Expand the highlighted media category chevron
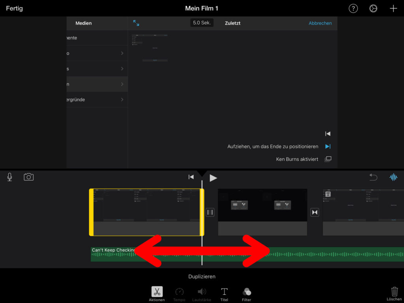The image size is (404, 303). (122, 84)
